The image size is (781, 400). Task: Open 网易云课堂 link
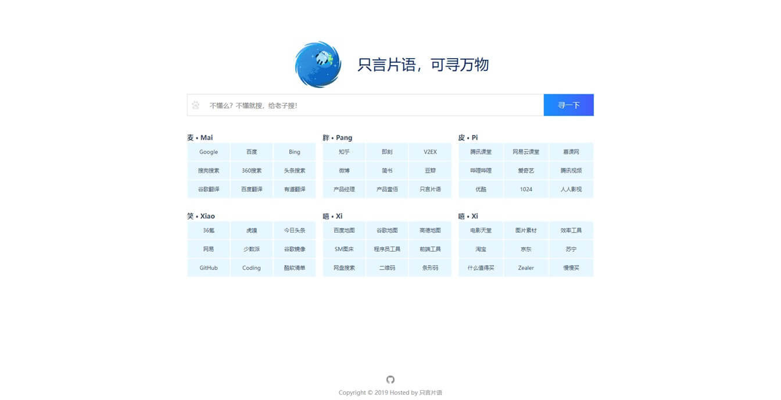(x=526, y=152)
